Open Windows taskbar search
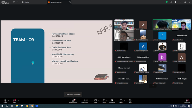The width and height of the screenshot is (192, 108). [x=7, y=106]
